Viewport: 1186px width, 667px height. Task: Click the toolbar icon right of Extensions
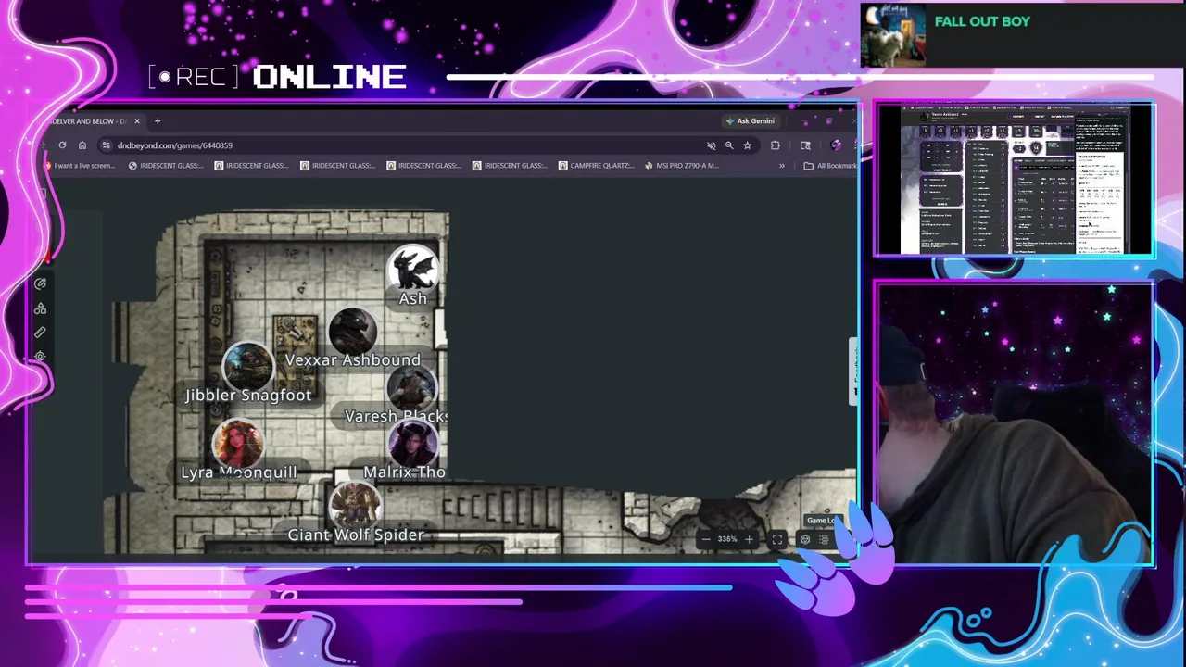[805, 145]
